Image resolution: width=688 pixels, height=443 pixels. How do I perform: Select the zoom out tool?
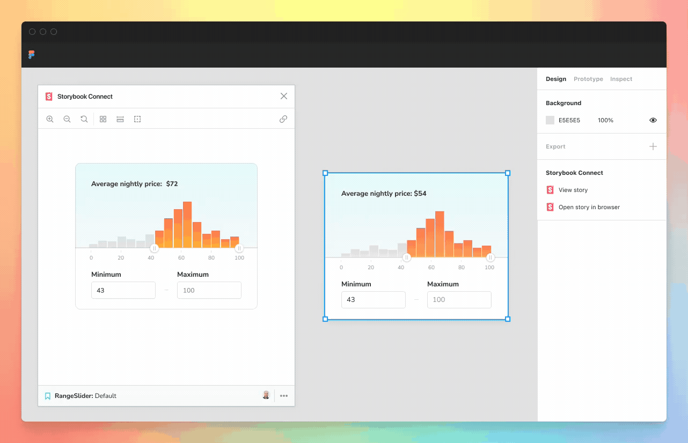point(67,119)
